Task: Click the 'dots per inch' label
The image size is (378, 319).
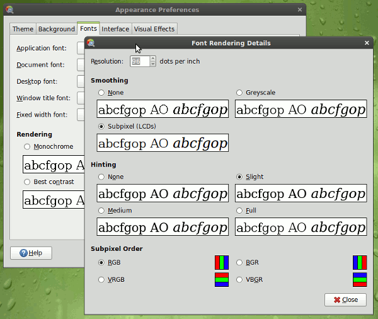Action: tap(180, 61)
